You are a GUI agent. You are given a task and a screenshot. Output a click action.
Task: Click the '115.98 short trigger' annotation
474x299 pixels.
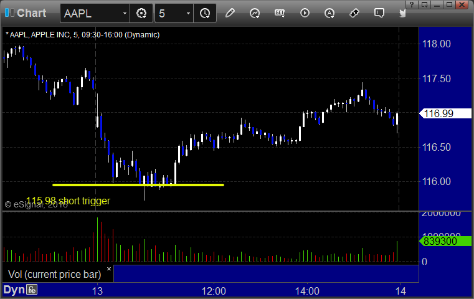tap(68, 201)
